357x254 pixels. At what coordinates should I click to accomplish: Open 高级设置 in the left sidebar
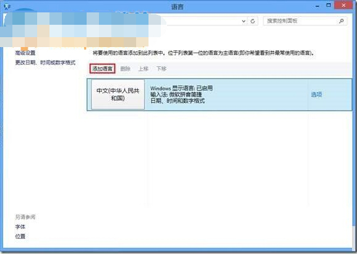click(25, 53)
